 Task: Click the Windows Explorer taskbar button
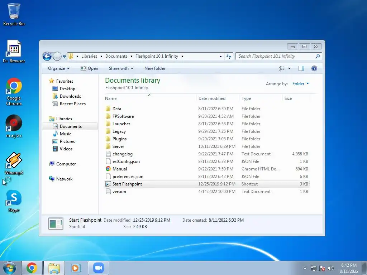(54, 268)
